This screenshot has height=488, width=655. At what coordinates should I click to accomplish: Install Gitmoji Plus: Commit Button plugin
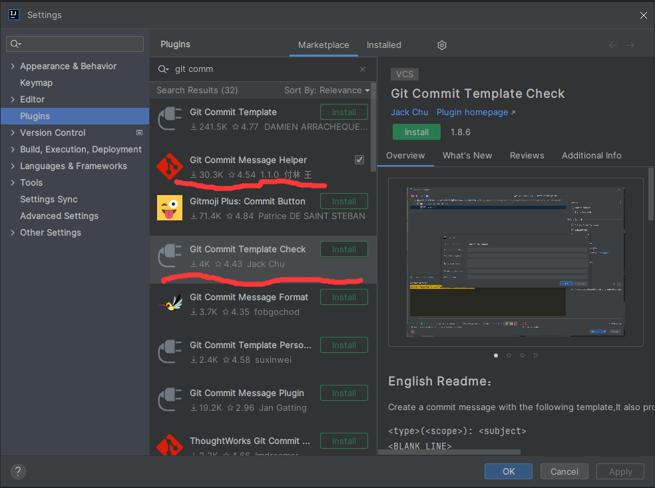(x=344, y=201)
